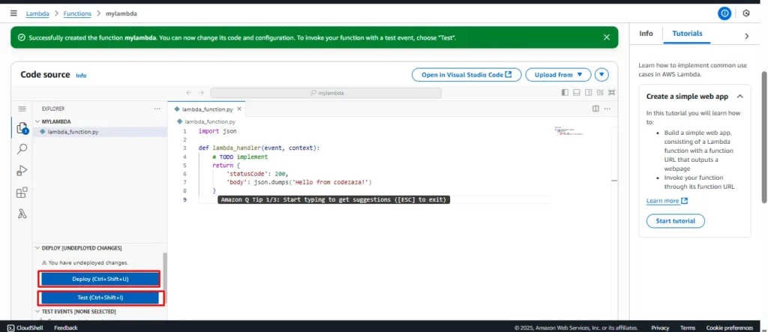Open the Privacy link in footer
This screenshot has width=768, height=332.
tap(660, 328)
